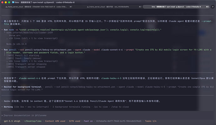216x125 pixels.
Task: Click the window title 'lims · codex-019eba9a-8'
Action: [45, 2]
